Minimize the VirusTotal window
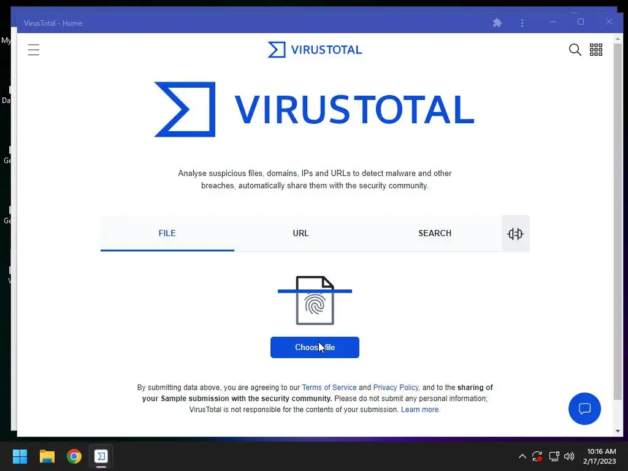628x471 pixels. pyautogui.click(x=553, y=21)
